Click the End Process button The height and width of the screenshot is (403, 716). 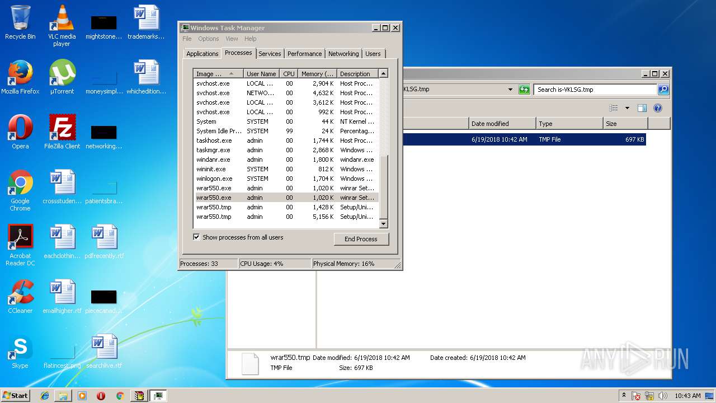(x=361, y=239)
